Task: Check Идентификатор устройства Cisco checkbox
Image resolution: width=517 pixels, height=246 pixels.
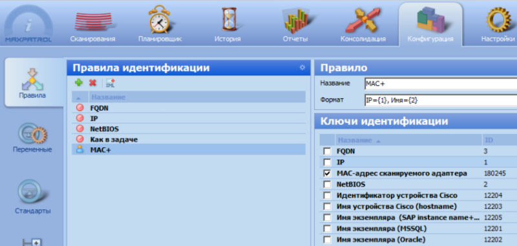Action: pyautogui.click(x=327, y=196)
